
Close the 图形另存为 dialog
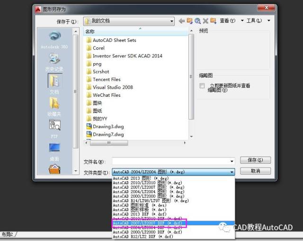click(x=266, y=8)
